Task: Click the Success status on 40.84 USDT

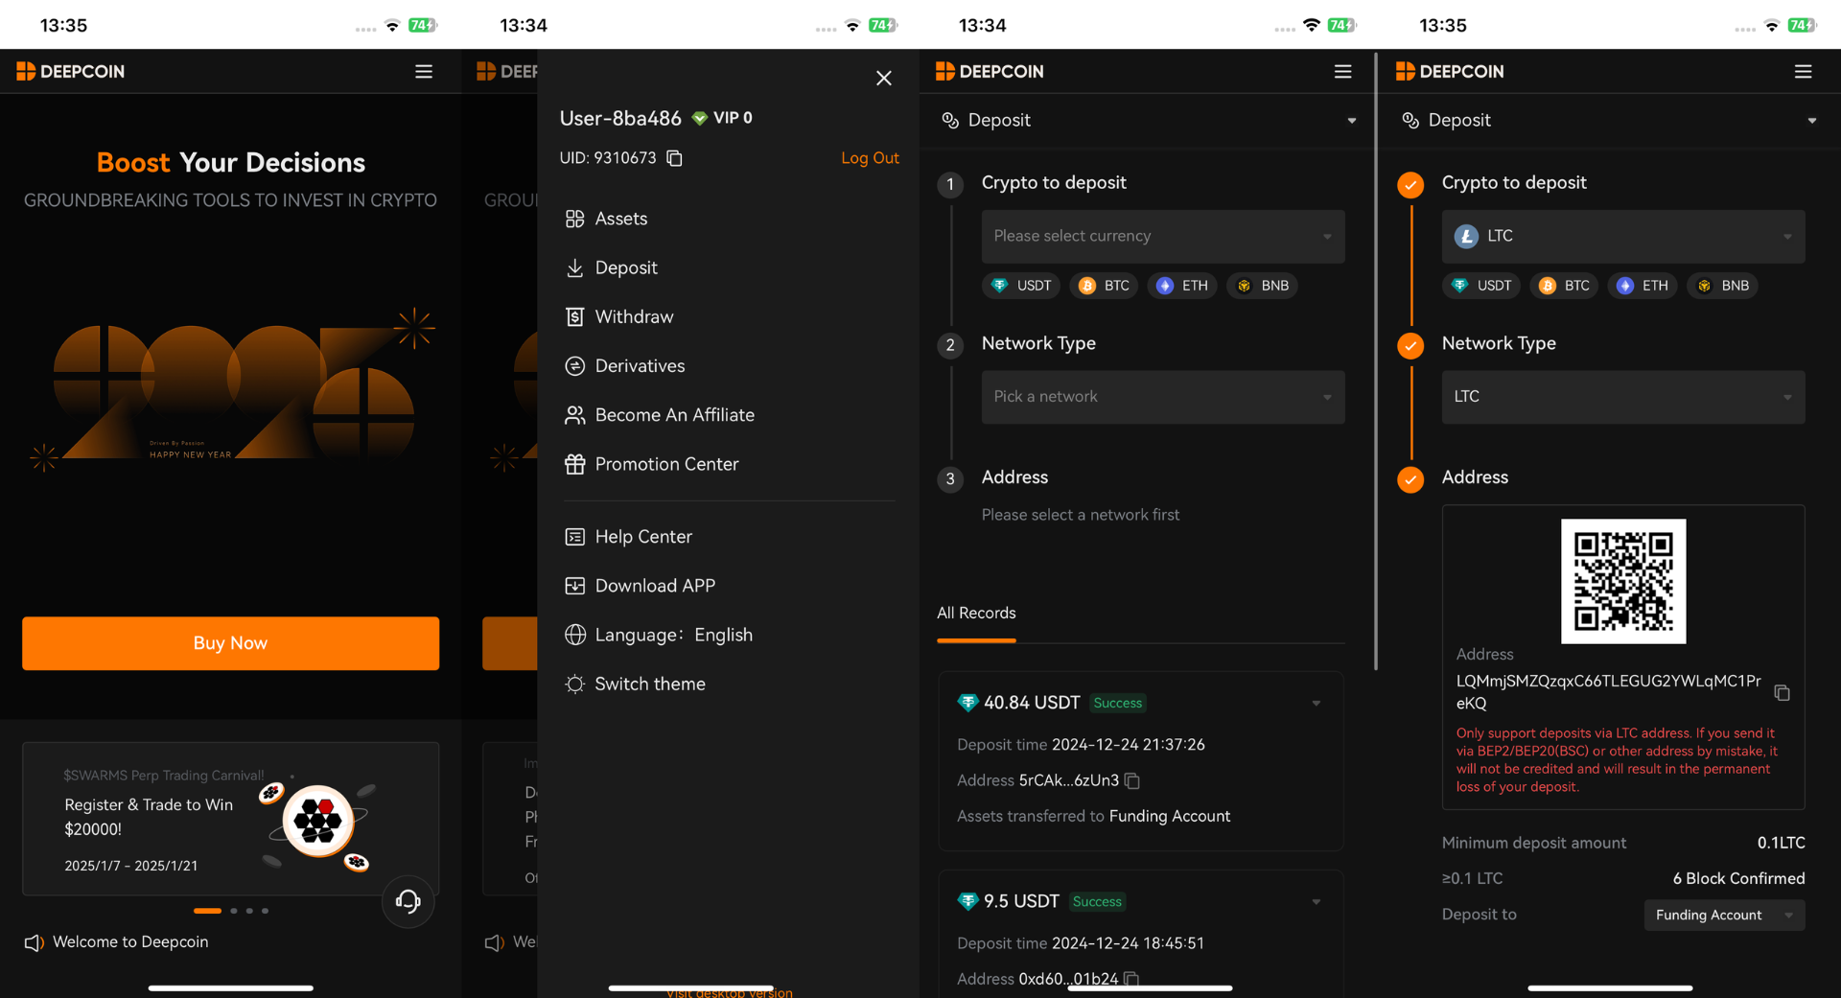Action: coord(1118,704)
